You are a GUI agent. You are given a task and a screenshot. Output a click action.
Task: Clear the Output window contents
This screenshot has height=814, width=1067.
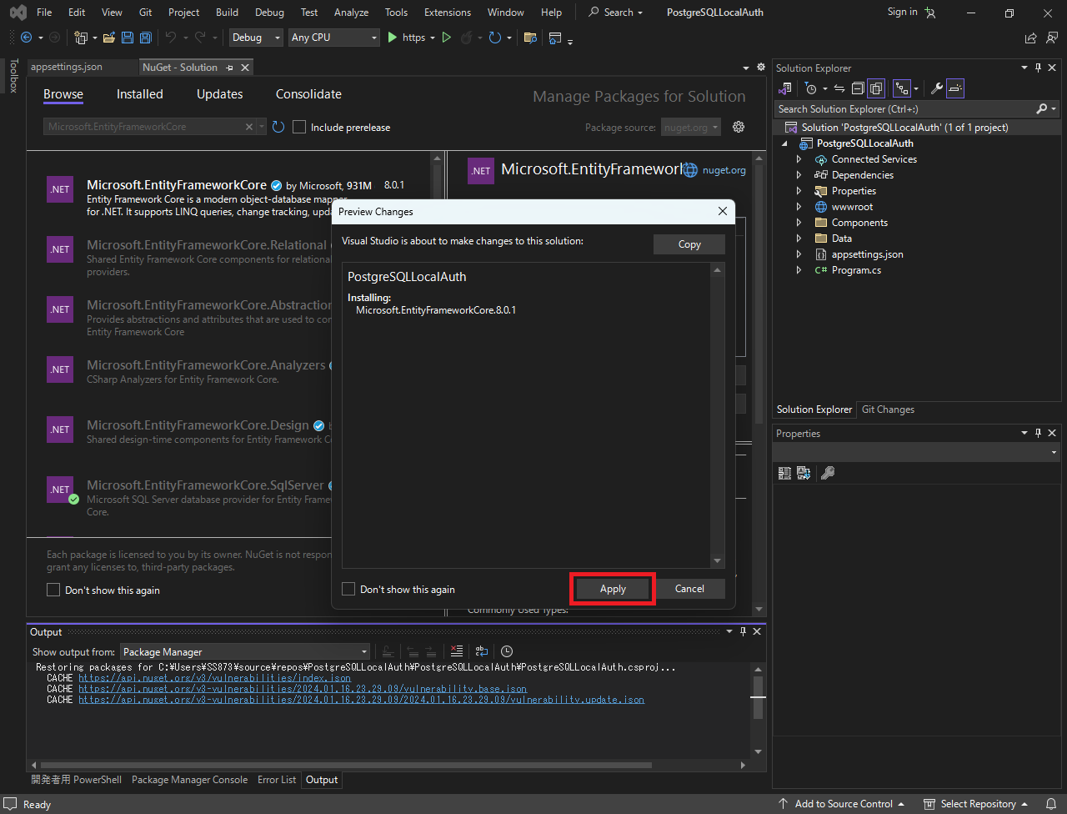point(457,651)
